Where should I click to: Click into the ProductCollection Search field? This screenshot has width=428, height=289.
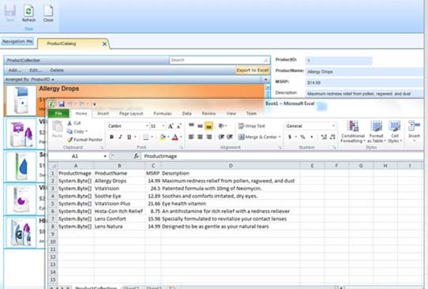click(x=220, y=60)
